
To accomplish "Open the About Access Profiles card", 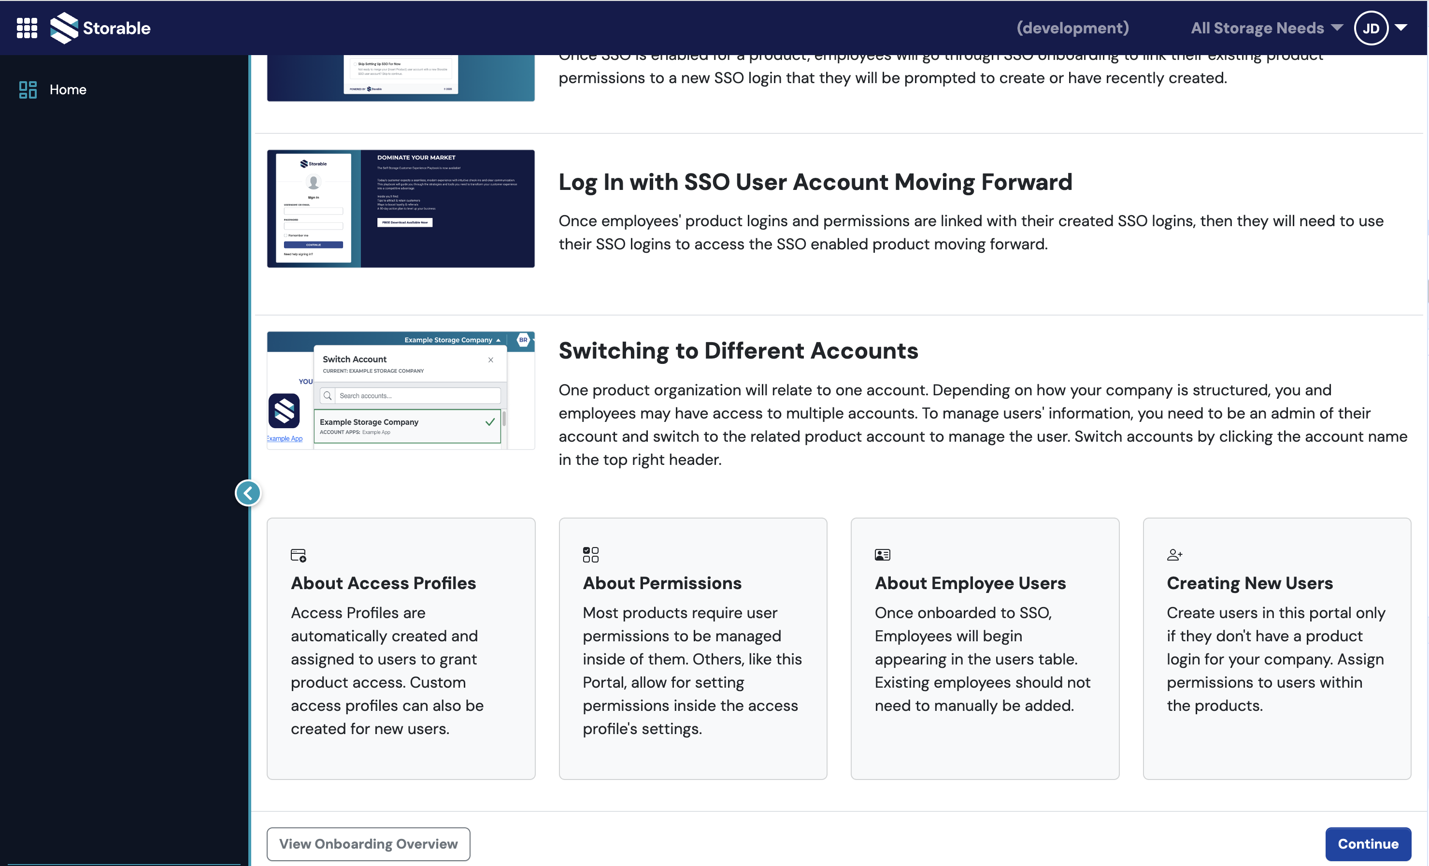I will (384, 583).
